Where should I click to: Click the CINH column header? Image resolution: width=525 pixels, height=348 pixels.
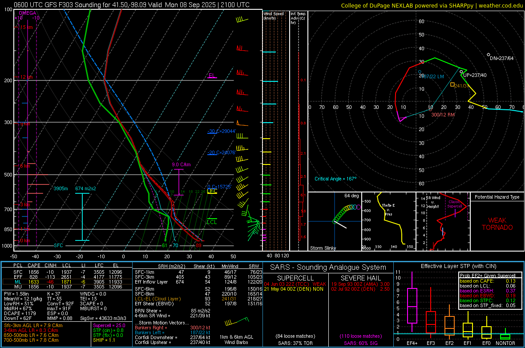coord(51,265)
